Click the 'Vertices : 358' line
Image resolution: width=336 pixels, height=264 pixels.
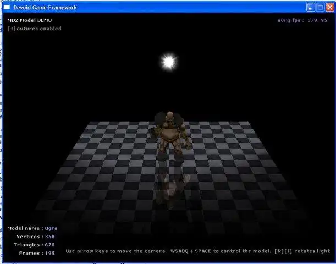[x=36, y=237]
